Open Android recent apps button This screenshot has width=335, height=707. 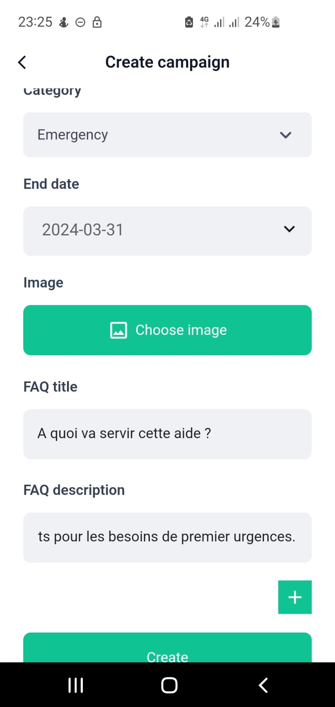[x=76, y=685]
